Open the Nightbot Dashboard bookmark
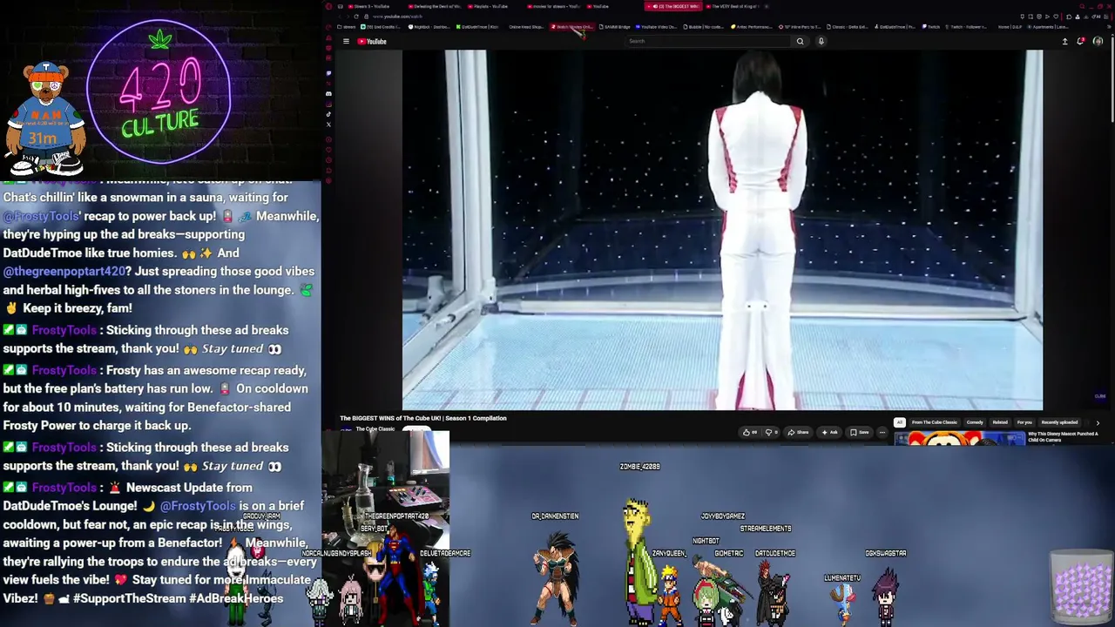 (429, 27)
